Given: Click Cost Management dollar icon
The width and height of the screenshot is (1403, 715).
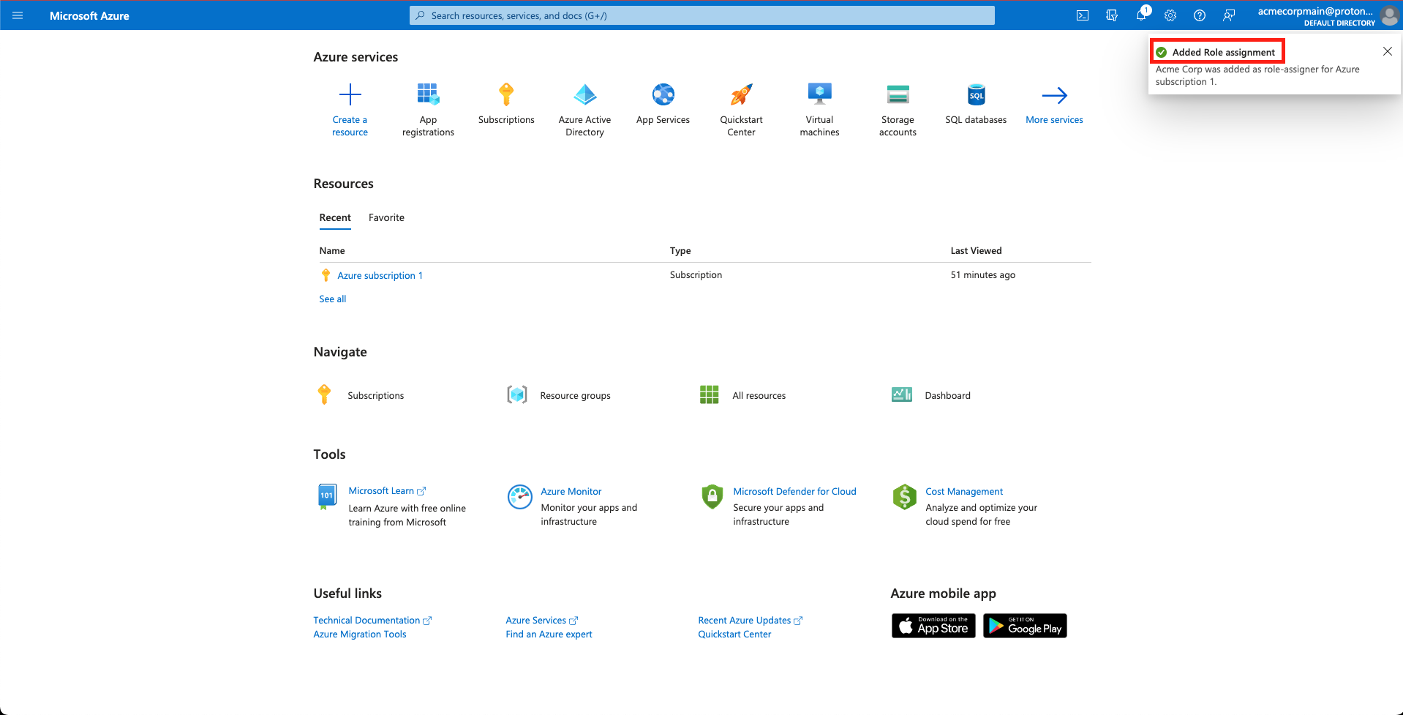Looking at the screenshot, I should click(x=905, y=497).
